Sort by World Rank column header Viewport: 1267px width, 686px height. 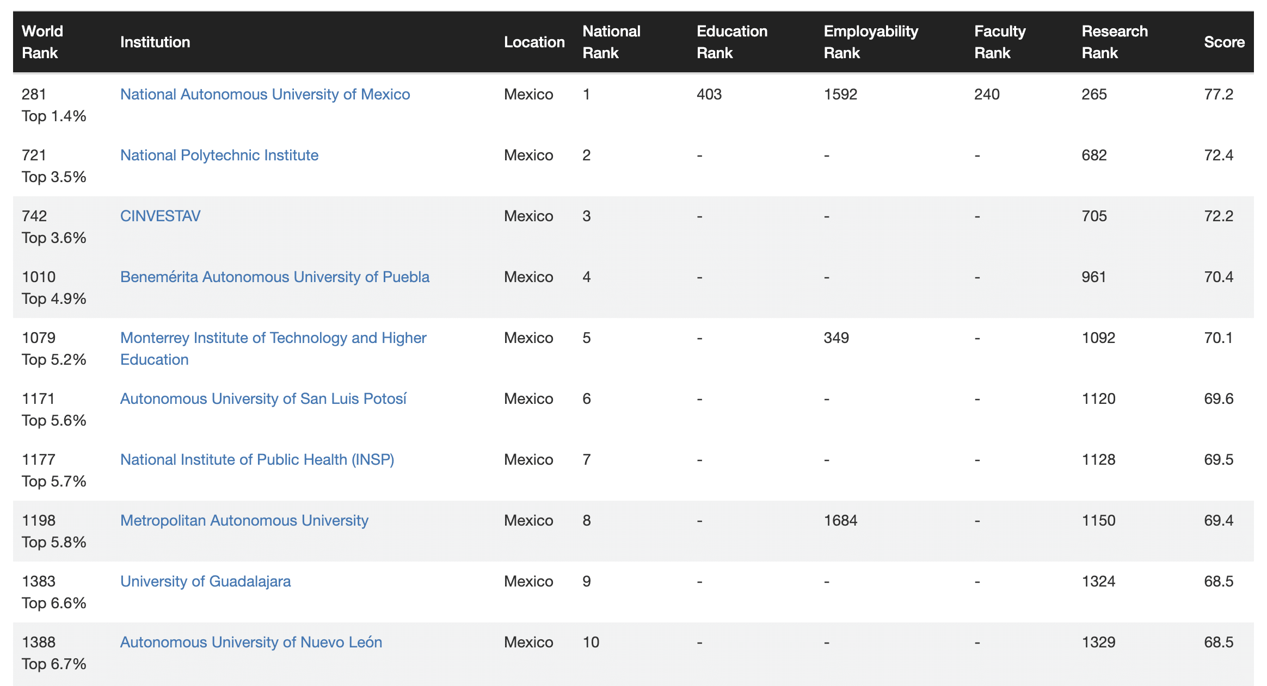click(42, 42)
